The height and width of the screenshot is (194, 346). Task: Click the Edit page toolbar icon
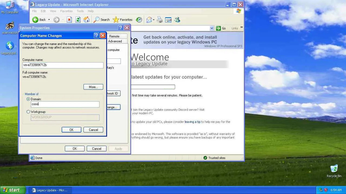(168, 20)
